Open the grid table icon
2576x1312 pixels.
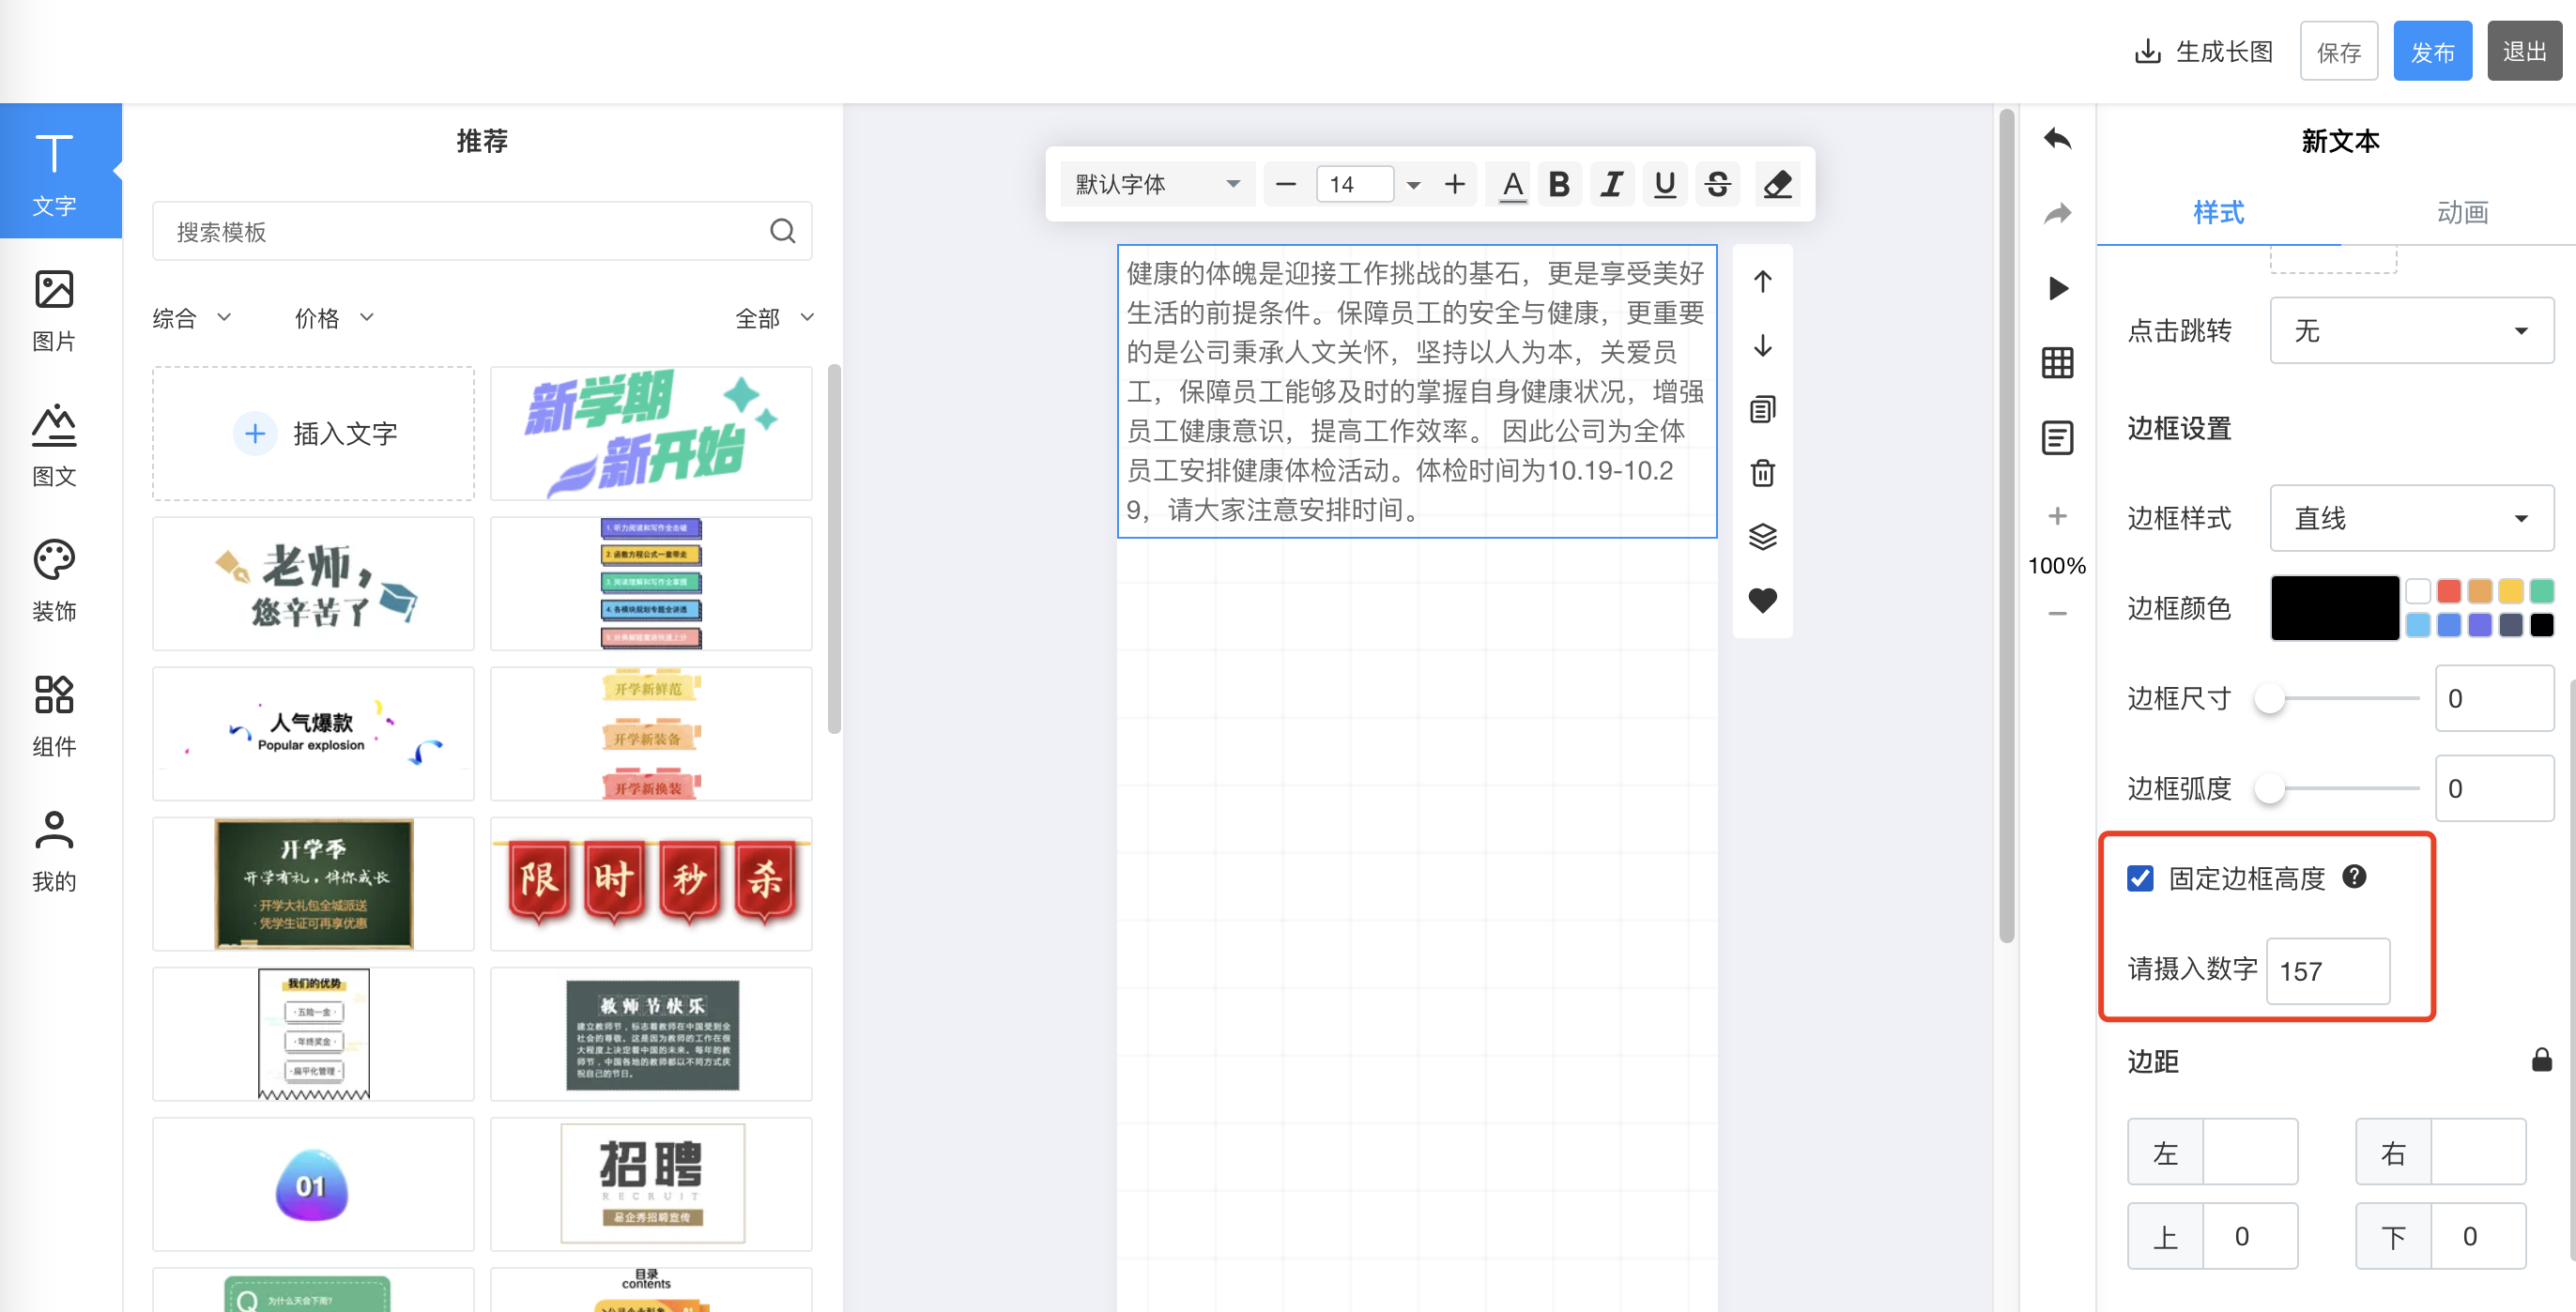click(2056, 363)
